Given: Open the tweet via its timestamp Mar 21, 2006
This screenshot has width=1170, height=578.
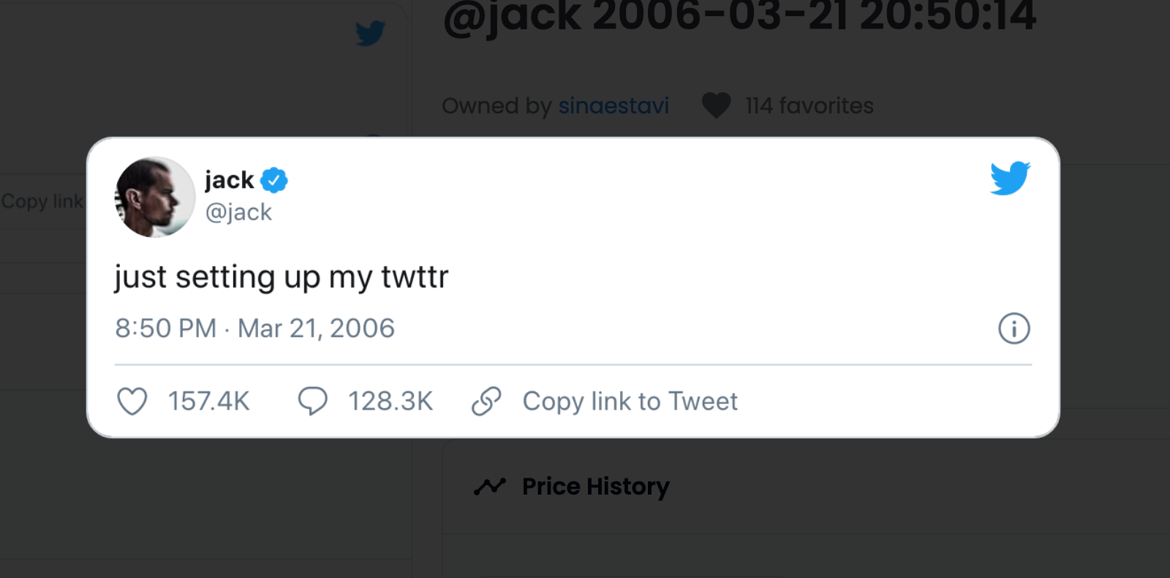Looking at the screenshot, I should 255,329.
